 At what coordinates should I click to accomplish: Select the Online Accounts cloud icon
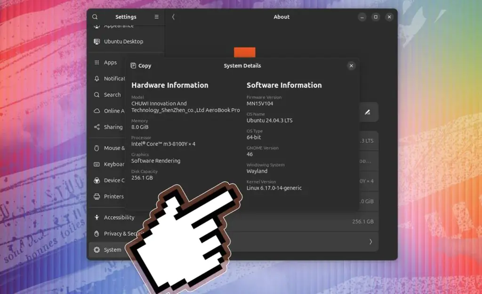(96, 111)
